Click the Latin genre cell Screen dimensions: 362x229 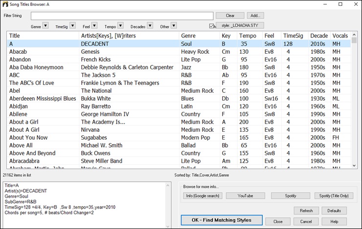[187, 106]
